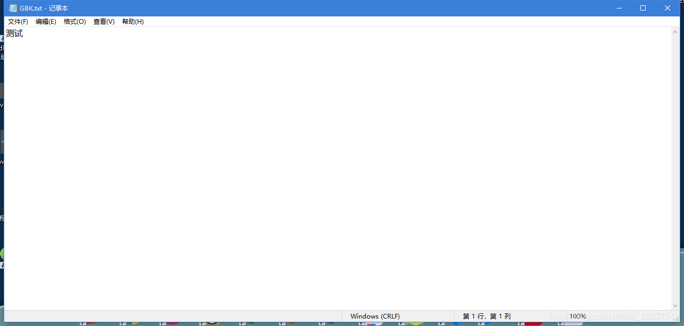Open the 文件(F) menu
684x326 pixels.
(18, 22)
